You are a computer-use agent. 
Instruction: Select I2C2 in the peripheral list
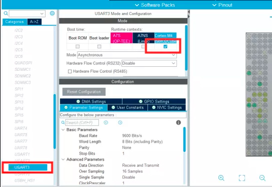tap(18, 30)
